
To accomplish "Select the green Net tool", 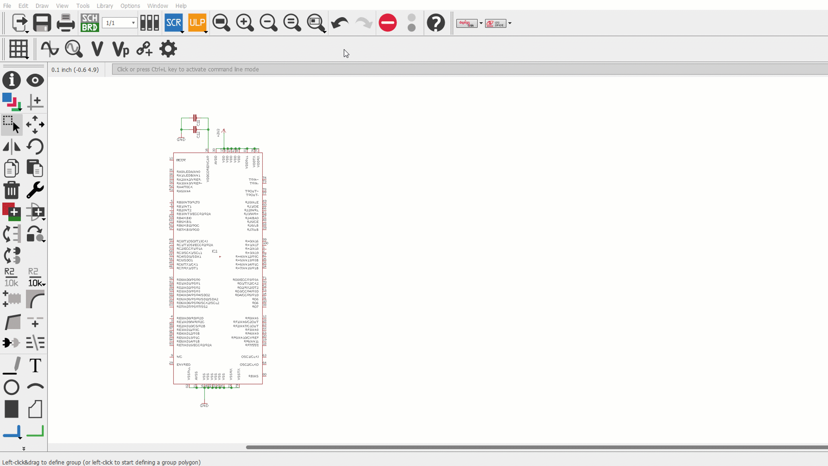I will click(35, 431).
